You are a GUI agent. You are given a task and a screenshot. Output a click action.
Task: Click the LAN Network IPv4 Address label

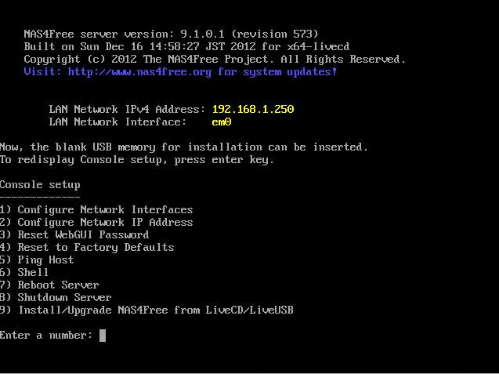click(127, 109)
